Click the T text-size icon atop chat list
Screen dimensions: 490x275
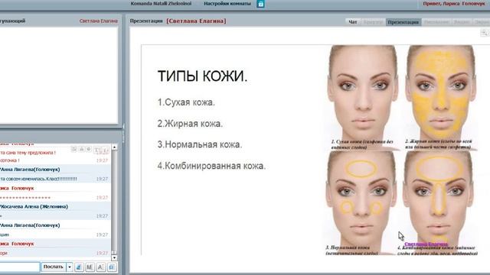97,150
